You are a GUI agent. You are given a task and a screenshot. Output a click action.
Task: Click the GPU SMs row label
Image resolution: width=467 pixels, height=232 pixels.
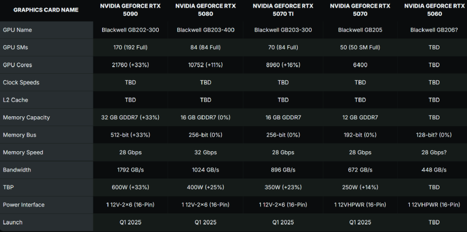47,48
